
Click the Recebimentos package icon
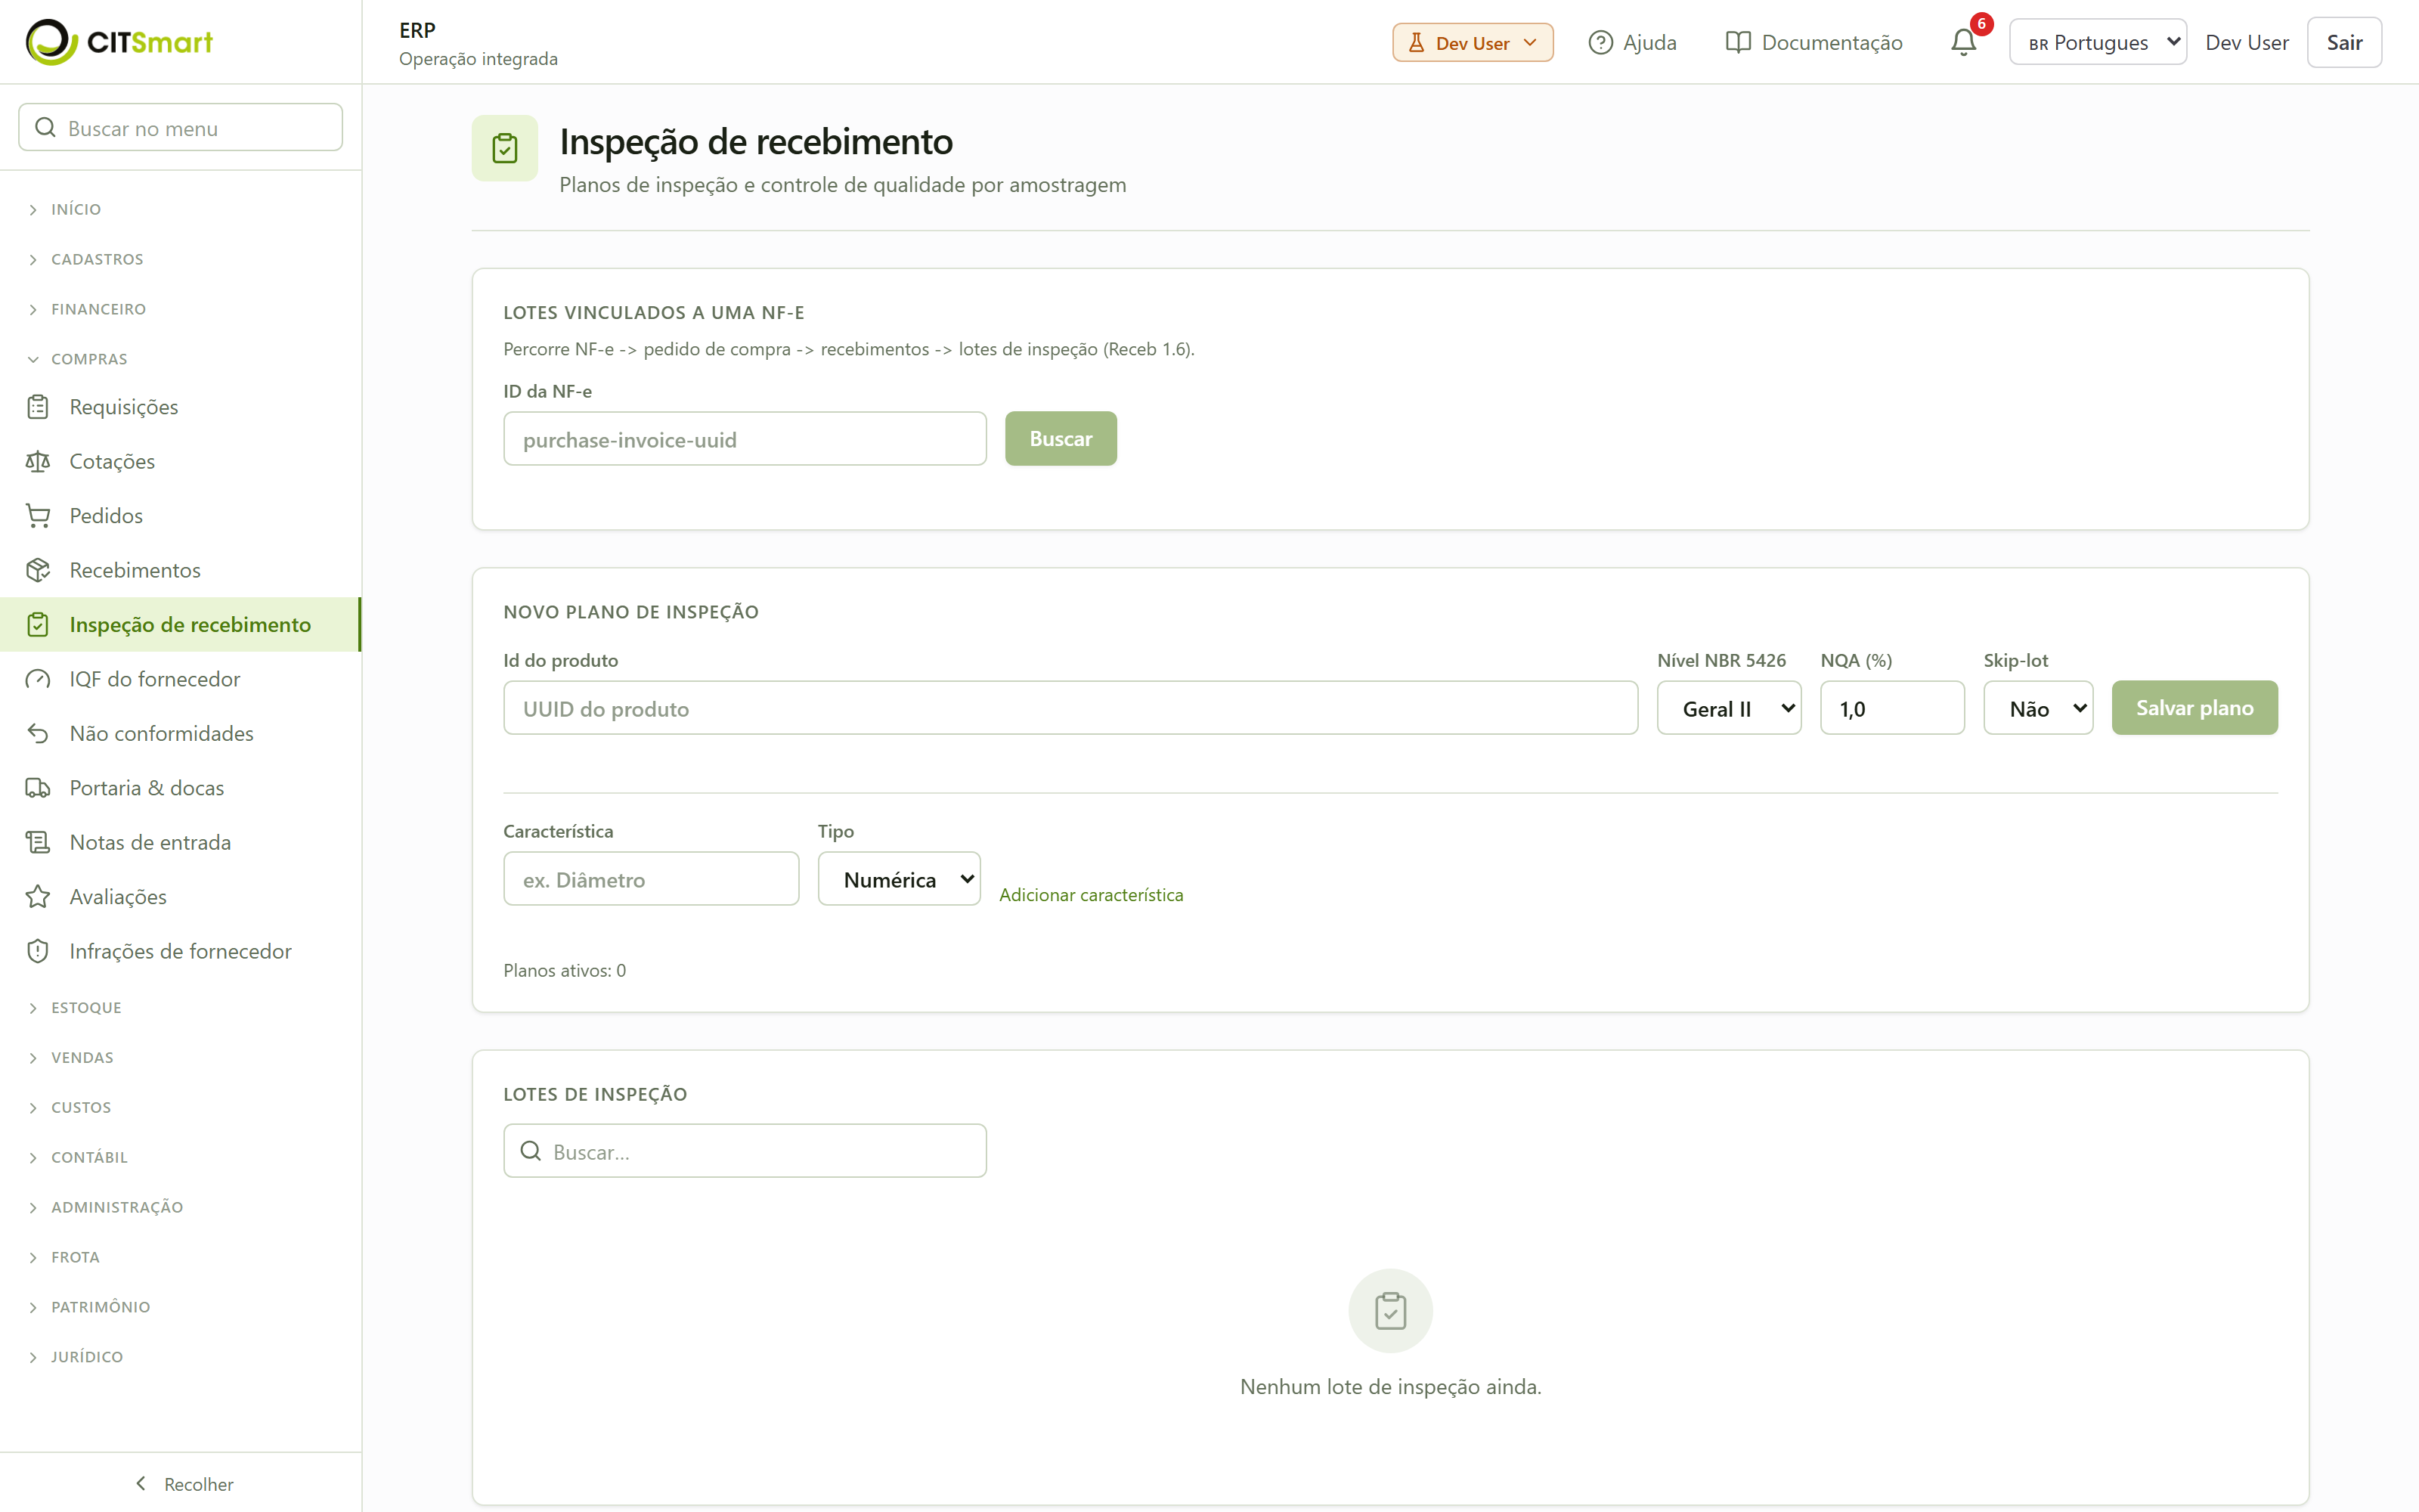[x=38, y=570]
